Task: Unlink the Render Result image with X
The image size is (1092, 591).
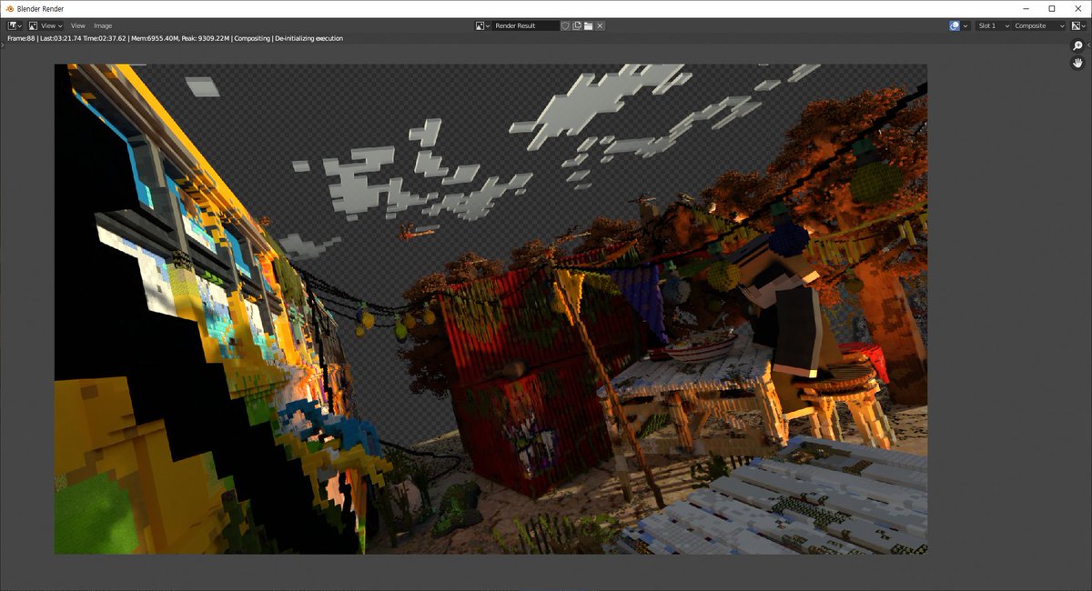Action: point(600,25)
